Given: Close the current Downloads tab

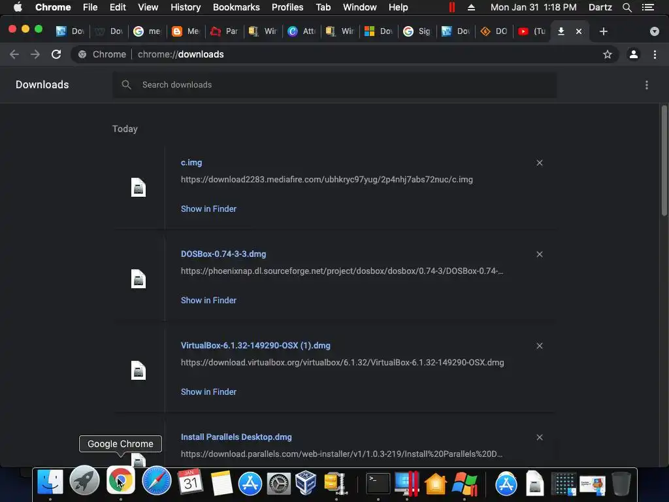Looking at the screenshot, I should [579, 31].
